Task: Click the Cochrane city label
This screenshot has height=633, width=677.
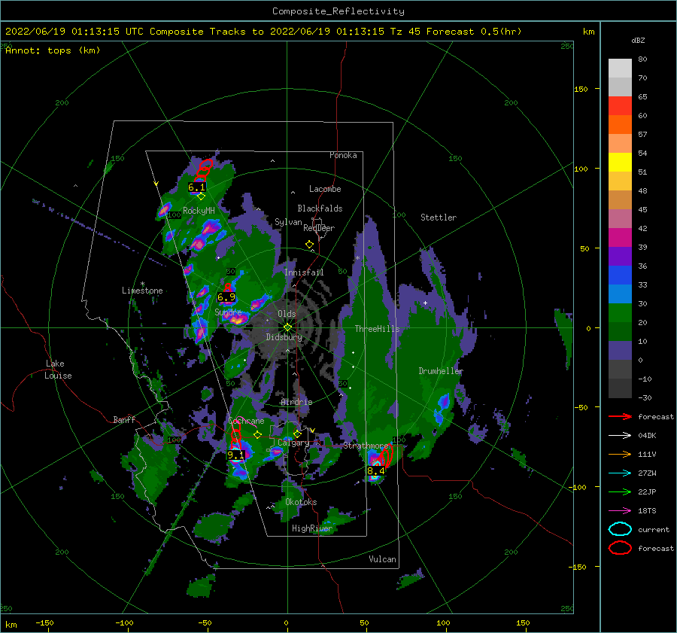Action: (246, 421)
